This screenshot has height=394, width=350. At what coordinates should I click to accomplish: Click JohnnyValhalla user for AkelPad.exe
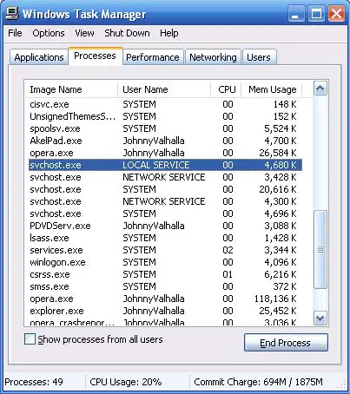coord(154,141)
